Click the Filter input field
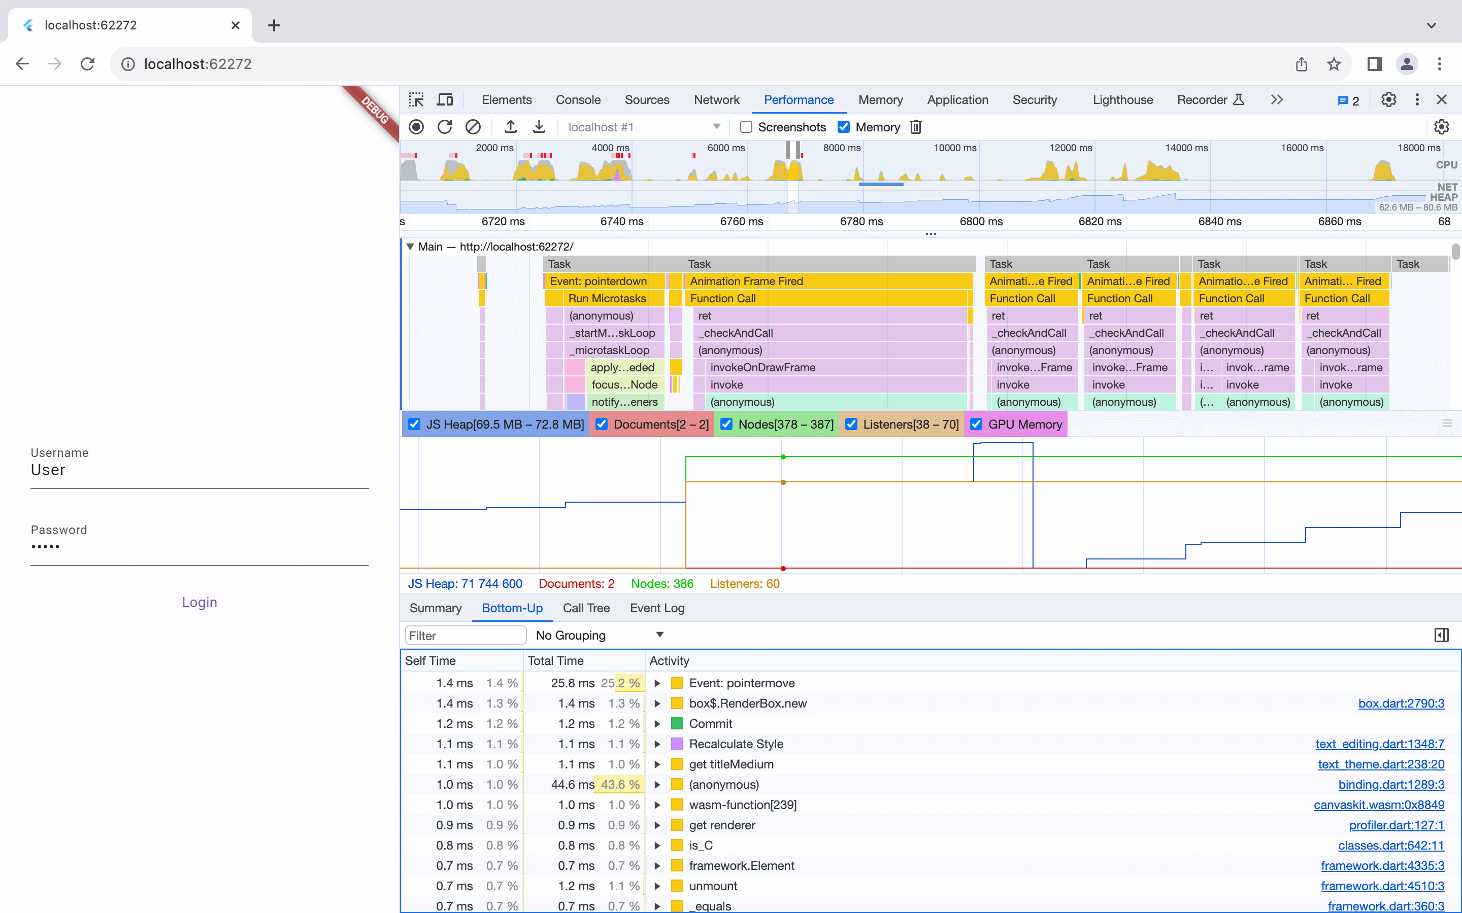This screenshot has height=913, width=1462. 465,635
